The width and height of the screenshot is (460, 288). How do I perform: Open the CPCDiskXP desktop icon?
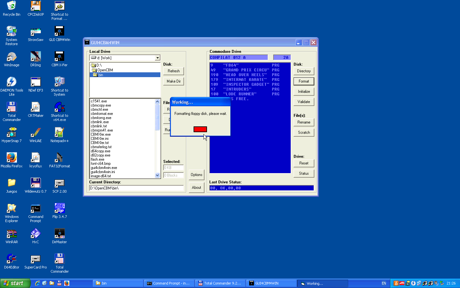click(x=35, y=9)
